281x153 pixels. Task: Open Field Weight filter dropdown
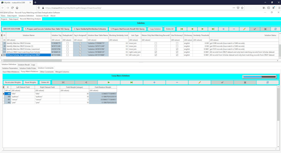pos(74,91)
